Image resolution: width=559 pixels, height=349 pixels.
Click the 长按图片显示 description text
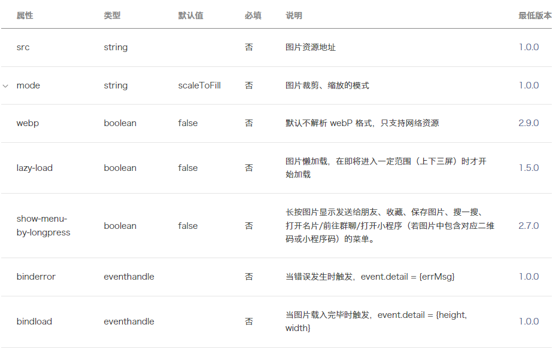coord(390,226)
